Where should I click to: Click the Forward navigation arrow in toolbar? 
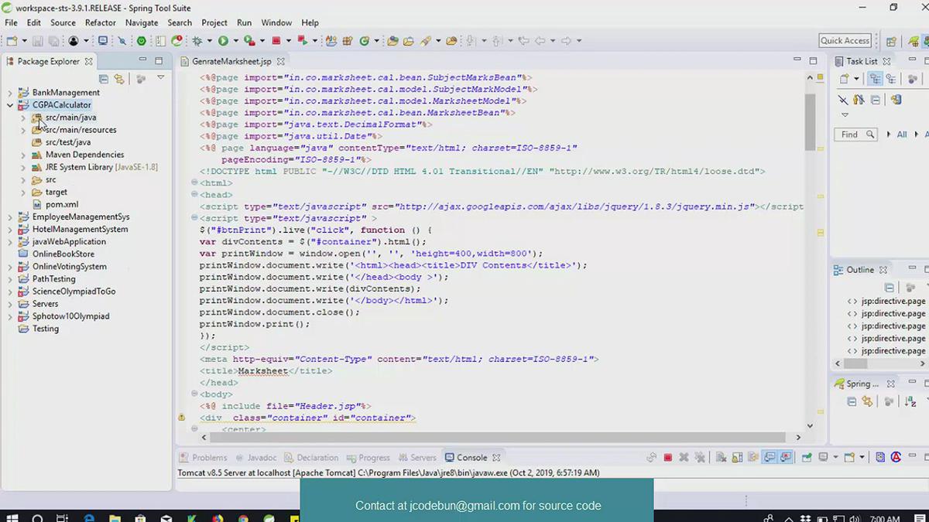click(x=566, y=40)
